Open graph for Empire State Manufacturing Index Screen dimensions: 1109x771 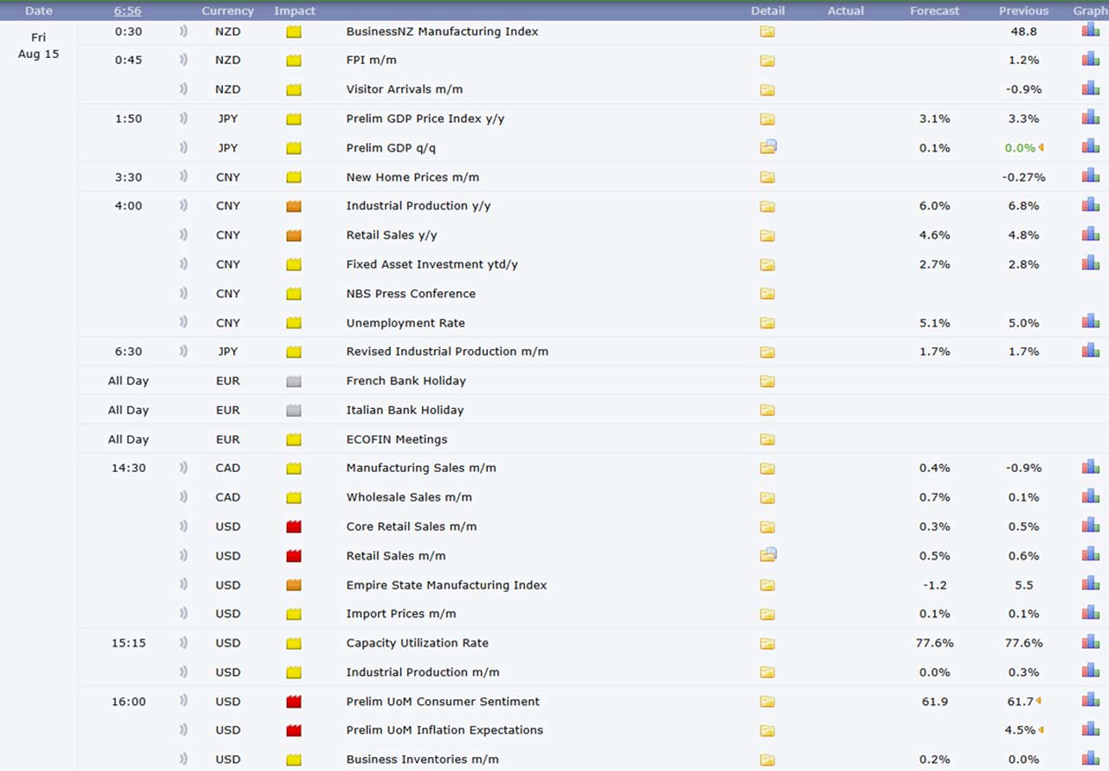point(1090,584)
